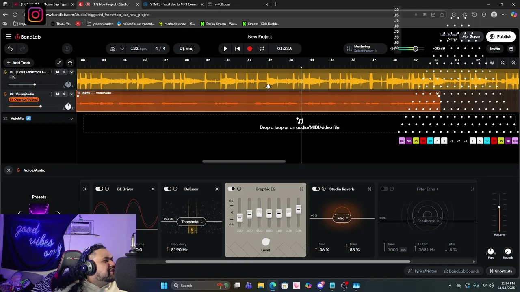Image resolution: width=520 pixels, height=292 pixels.
Task: Click the Graphic EQ Level knob
Action: (266, 242)
